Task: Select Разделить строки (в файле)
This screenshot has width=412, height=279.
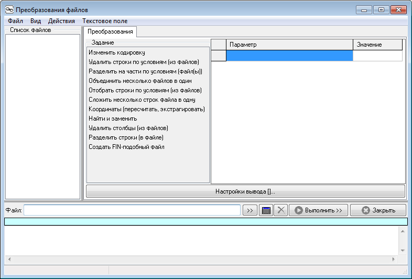Action: click(x=126, y=137)
